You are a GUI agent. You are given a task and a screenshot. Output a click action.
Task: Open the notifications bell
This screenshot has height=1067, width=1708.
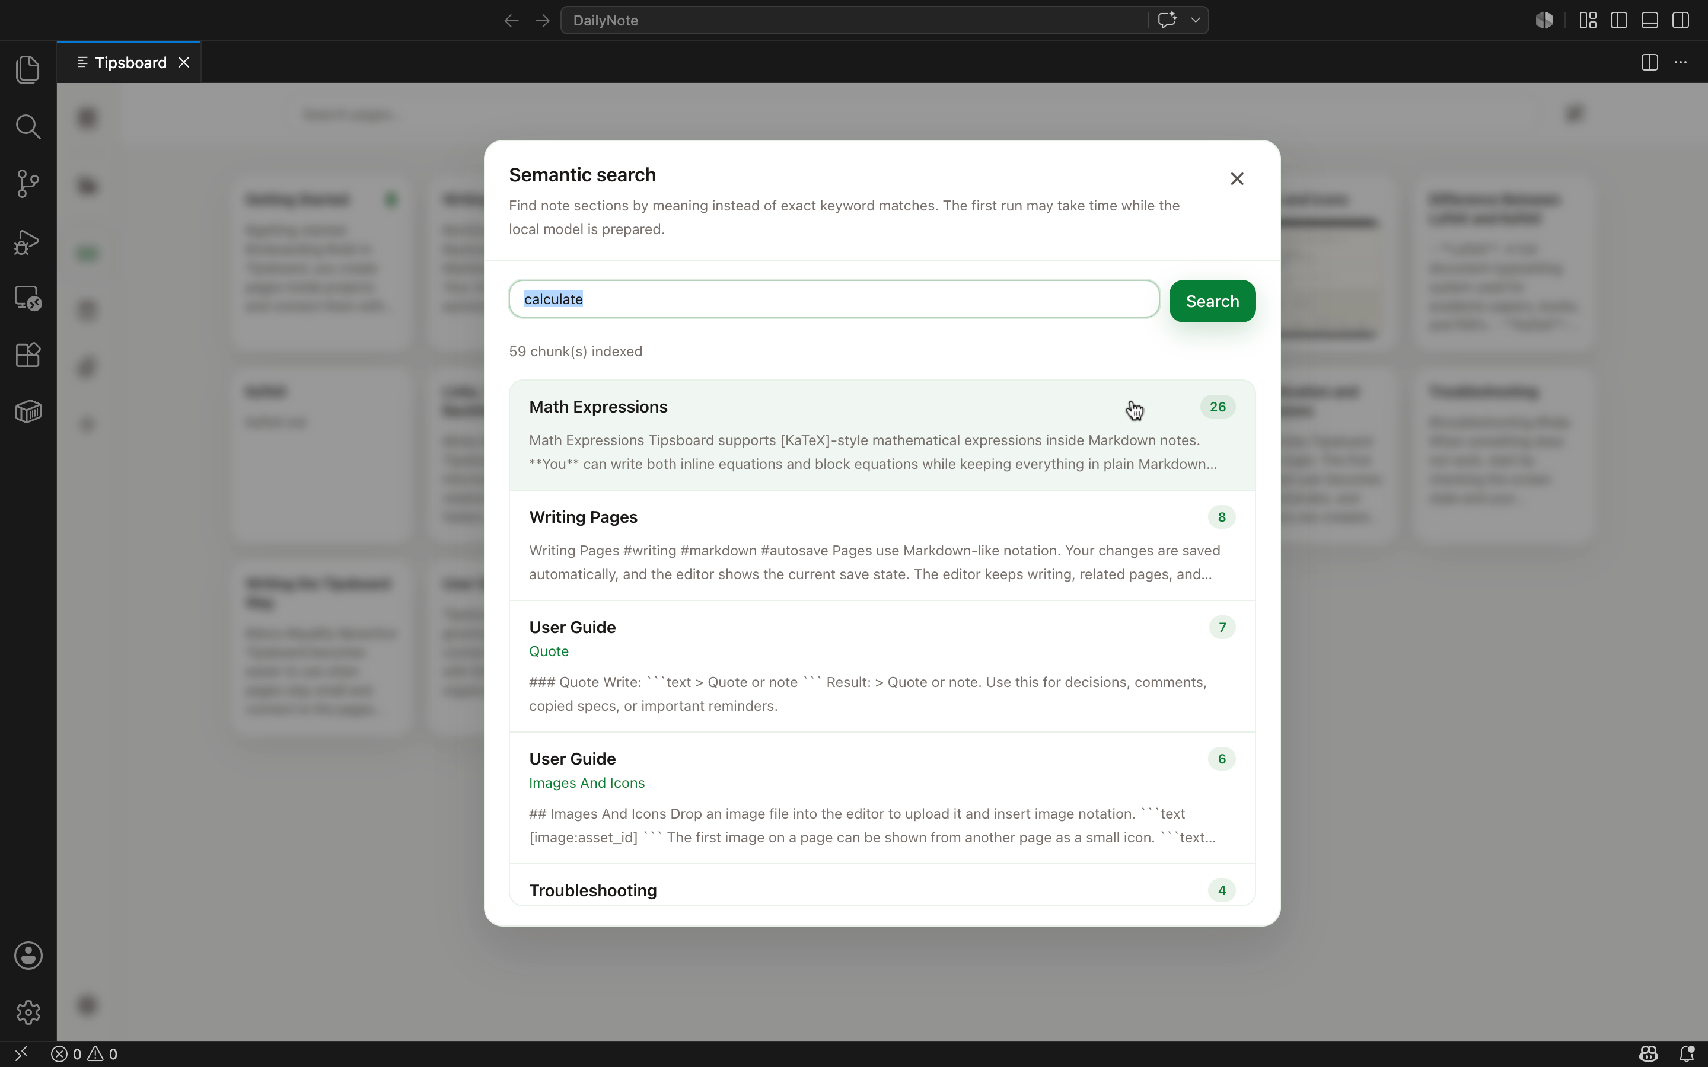pyautogui.click(x=1687, y=1053)
